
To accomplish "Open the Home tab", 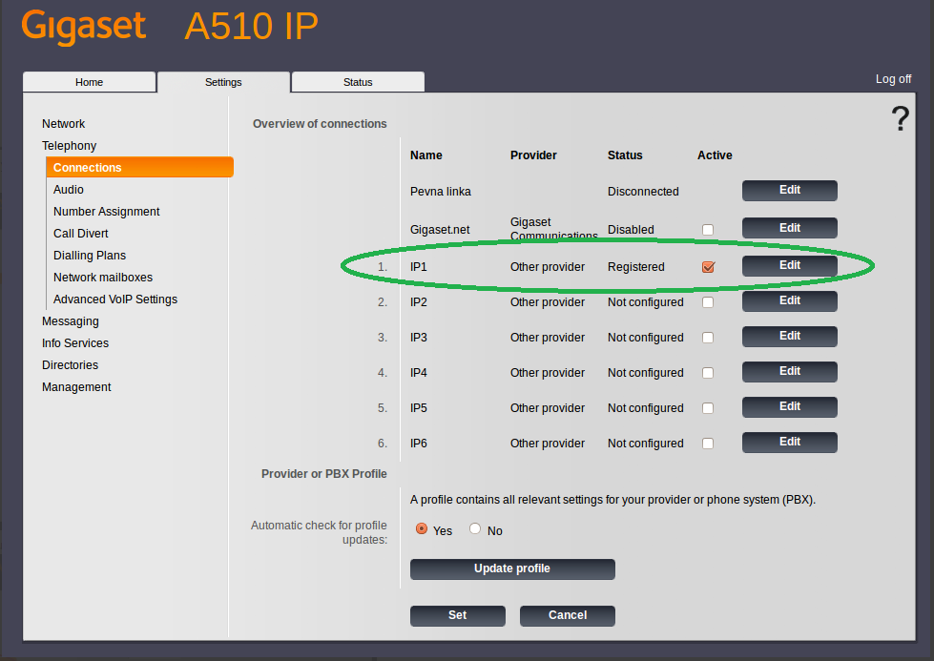I will tap(89, 82).
